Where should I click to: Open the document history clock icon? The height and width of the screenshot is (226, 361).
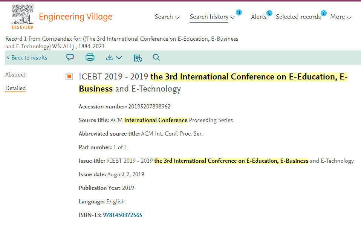coord(138,58)
